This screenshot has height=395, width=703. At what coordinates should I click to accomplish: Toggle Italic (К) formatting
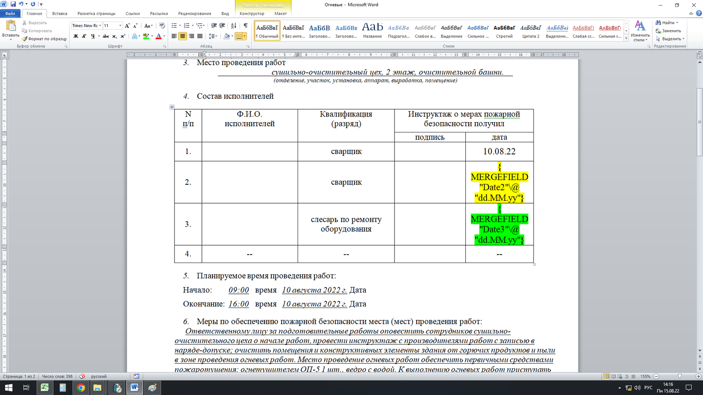click(x=84, y=36)
